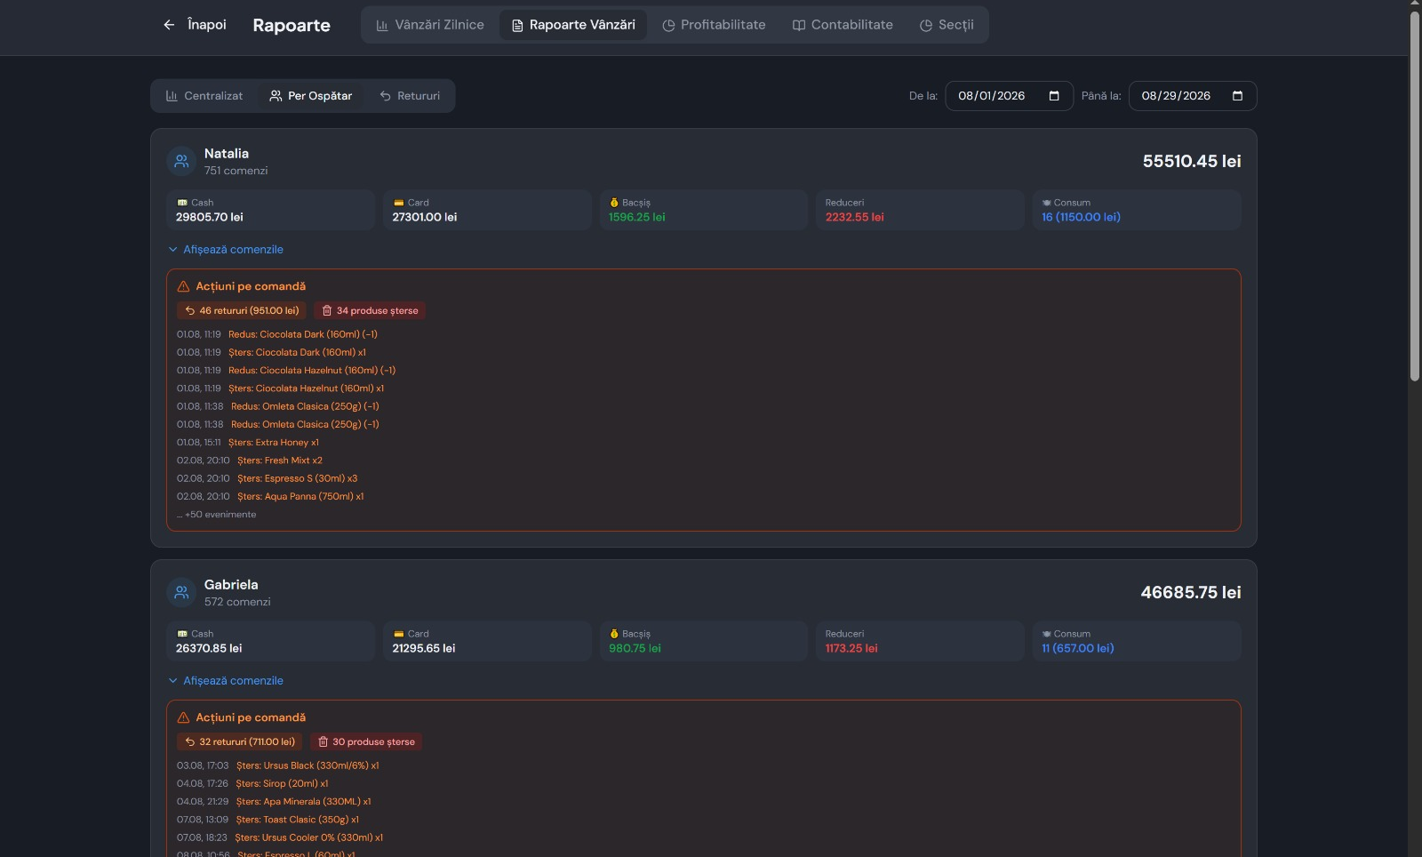This screenshot has height=857, width=1422.
Task: Click Gabriela's Reduceri value 1173.25 lei
Action: pos(851,648)
